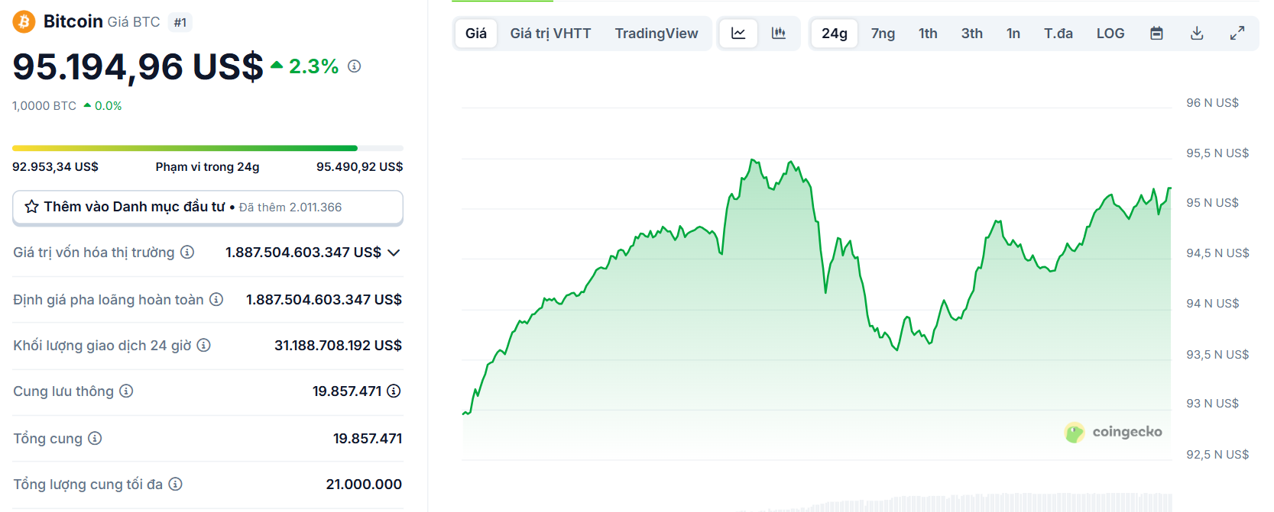Select 3th time range

point(972,34)
